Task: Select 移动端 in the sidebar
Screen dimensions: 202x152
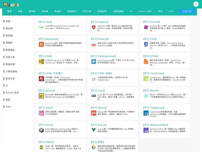Action: tap(9, 35)
